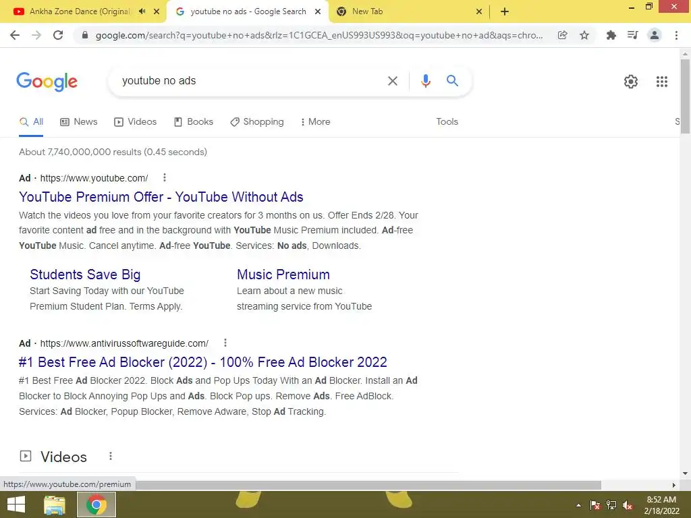Open the Windows Start menu
Viewport: 691px width, 518px height.
(x=16, y=505)
